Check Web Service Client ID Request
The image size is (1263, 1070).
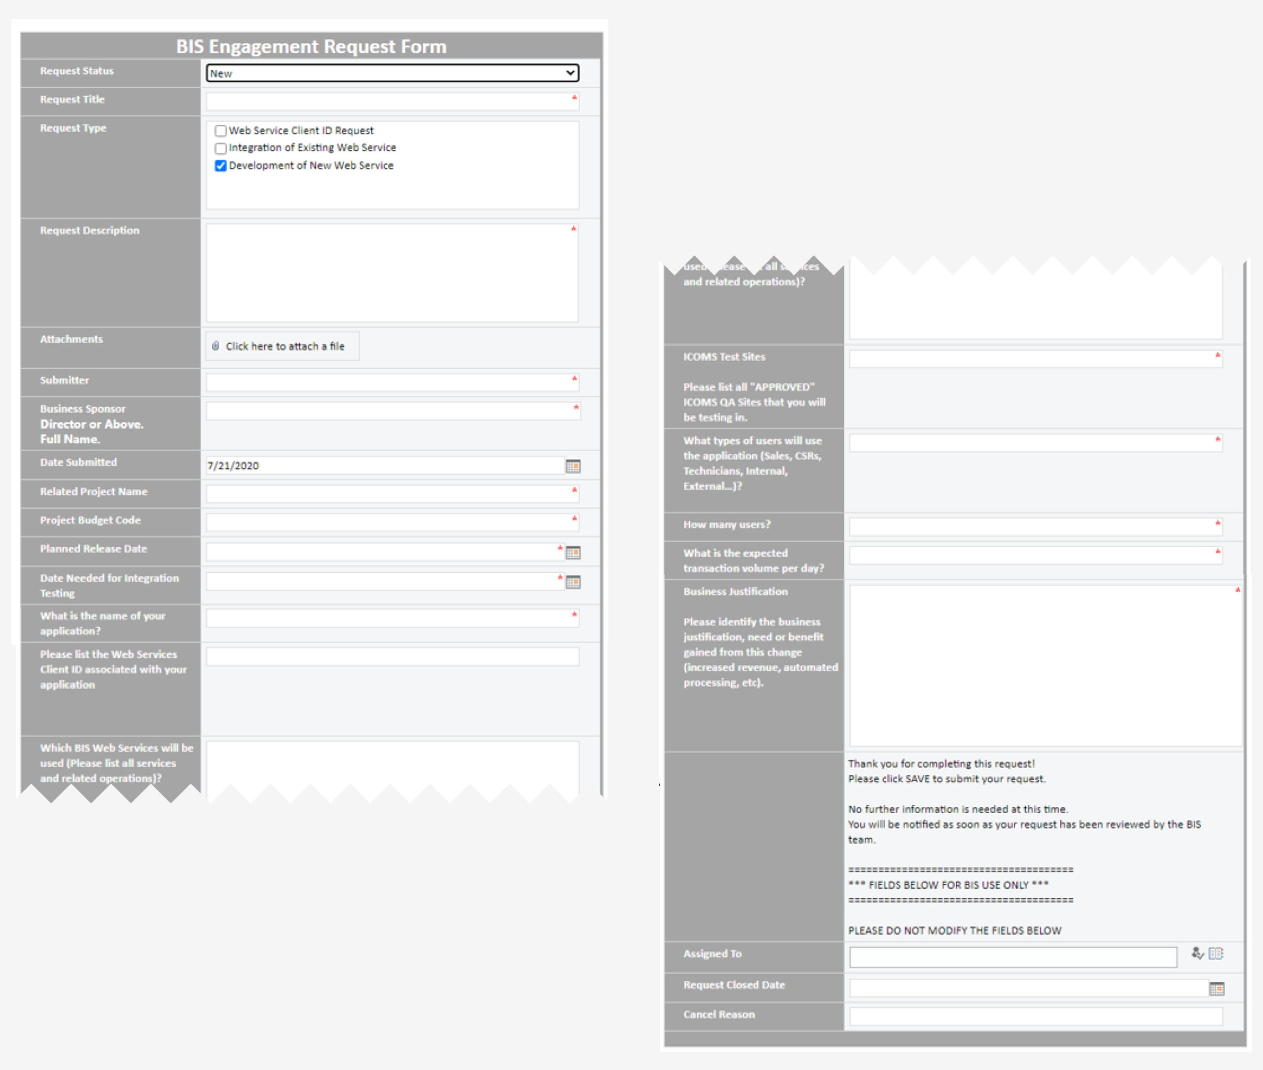[x=221, y=131]
